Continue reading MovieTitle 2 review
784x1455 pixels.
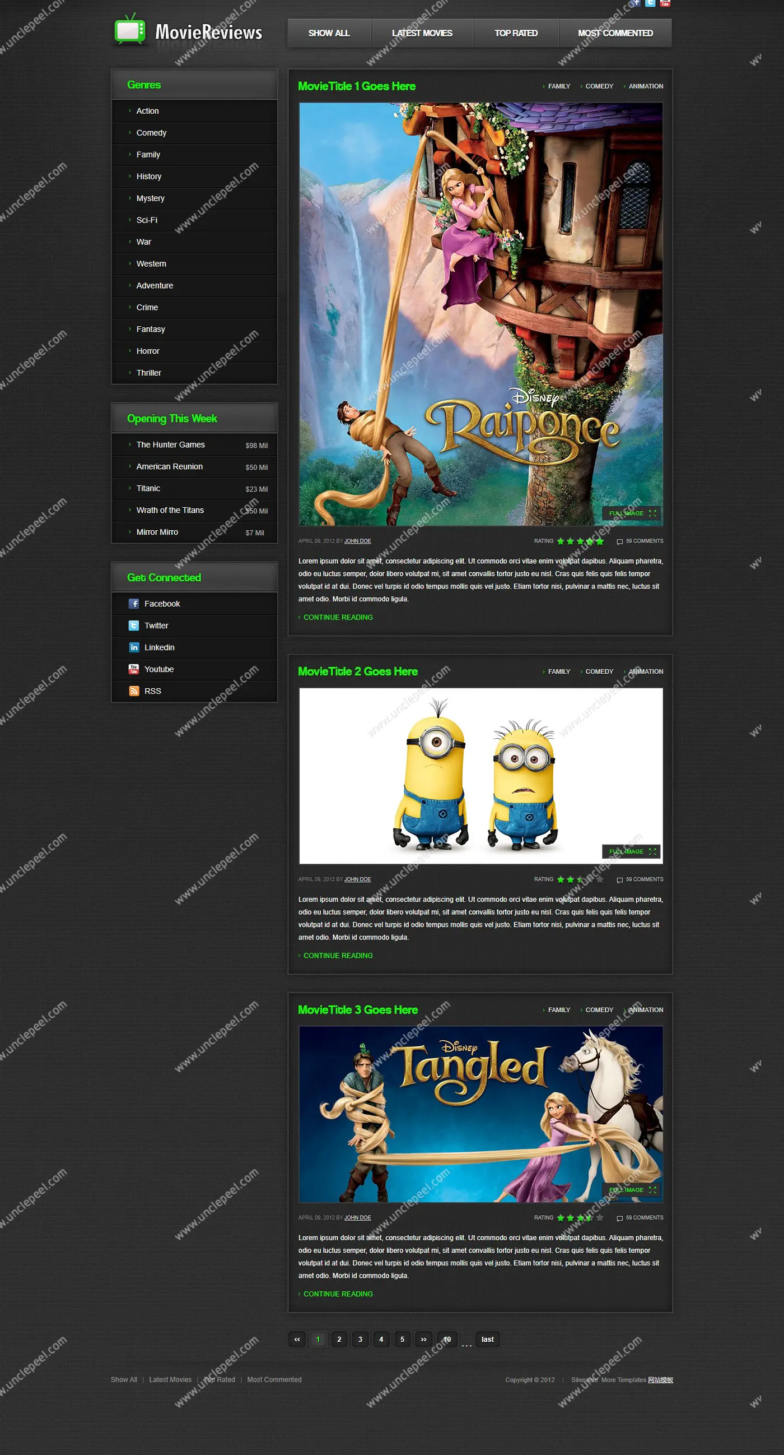point(338,956)
